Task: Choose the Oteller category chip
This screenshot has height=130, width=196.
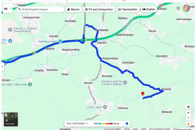Action: pyautogui.click(x=149, y=9)
